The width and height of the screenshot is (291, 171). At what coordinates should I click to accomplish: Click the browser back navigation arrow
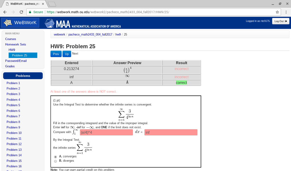point(5,12)
